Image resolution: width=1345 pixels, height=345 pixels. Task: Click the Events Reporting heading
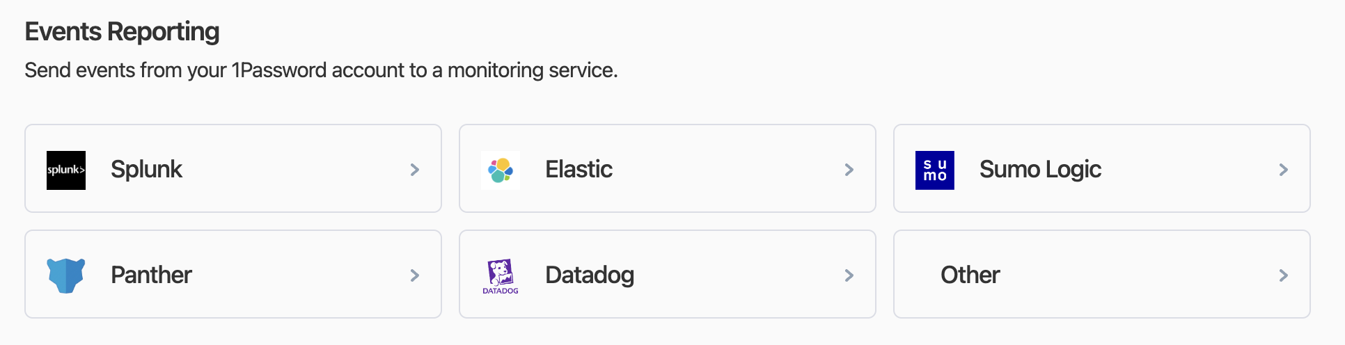(x=122, y=31)
